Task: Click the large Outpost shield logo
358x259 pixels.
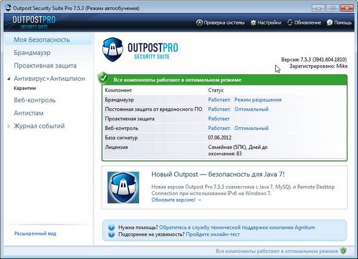Action: pos(113,50)
